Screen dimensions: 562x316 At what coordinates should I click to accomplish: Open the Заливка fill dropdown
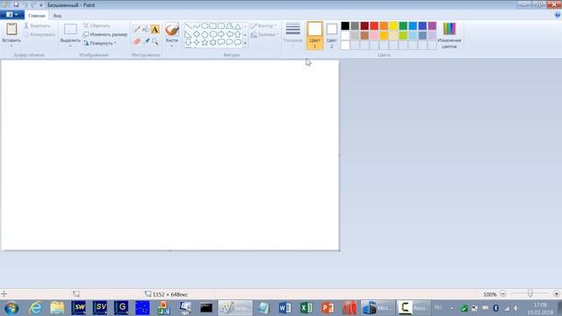[x=264, y=34]
